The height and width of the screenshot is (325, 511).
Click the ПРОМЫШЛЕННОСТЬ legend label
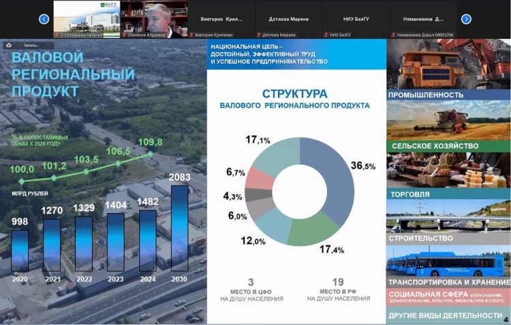(426, 95)
